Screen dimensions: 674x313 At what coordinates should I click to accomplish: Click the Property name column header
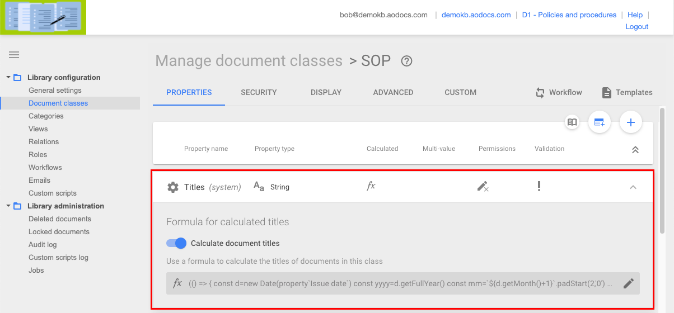click(x=206, y=149)
